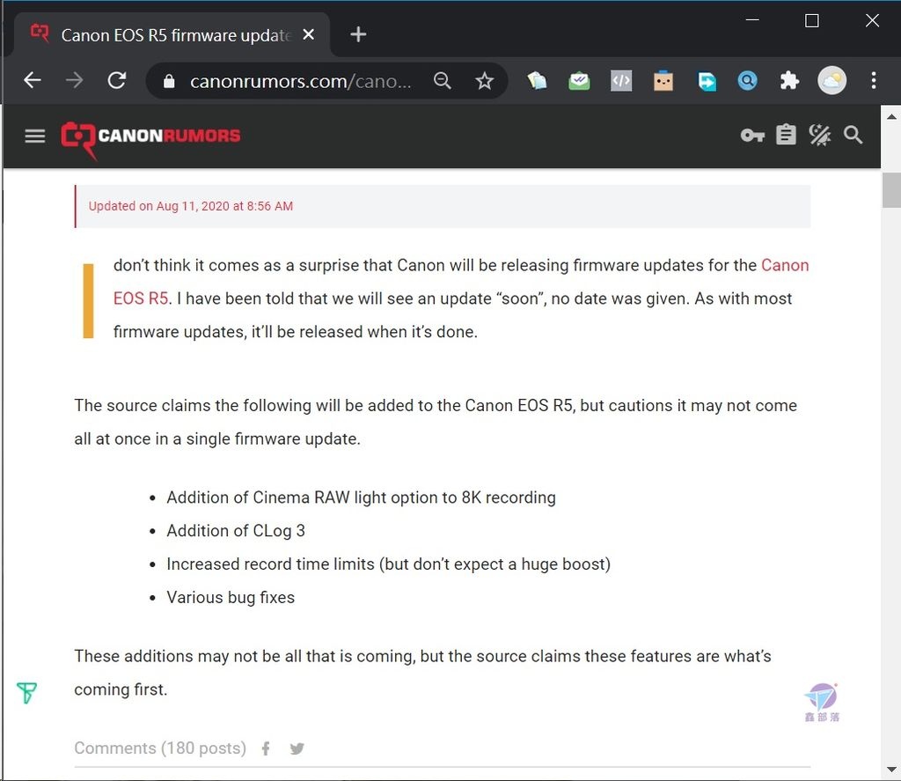Click the green funnel icon at lower left
This screenshot has height=781, width=901.
tap(26, 693)
